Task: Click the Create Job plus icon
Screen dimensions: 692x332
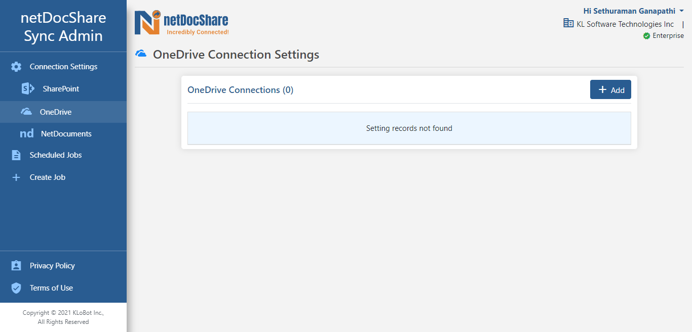Action: pyautogui.click(x=16, y=177)
